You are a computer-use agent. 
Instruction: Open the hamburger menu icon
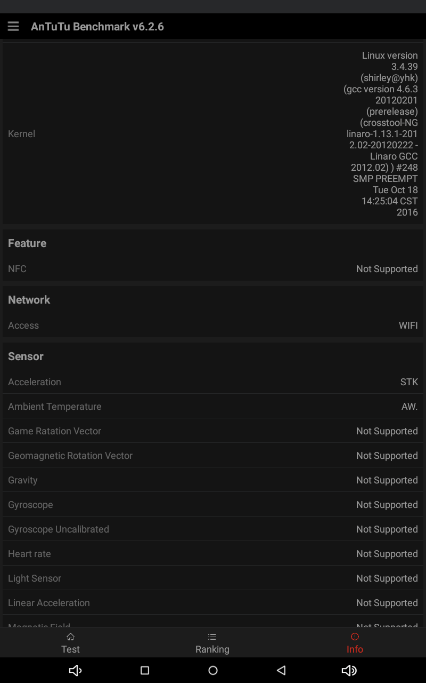[x=13, y=26]
